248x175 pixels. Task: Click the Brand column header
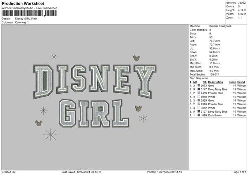point(241,82)
